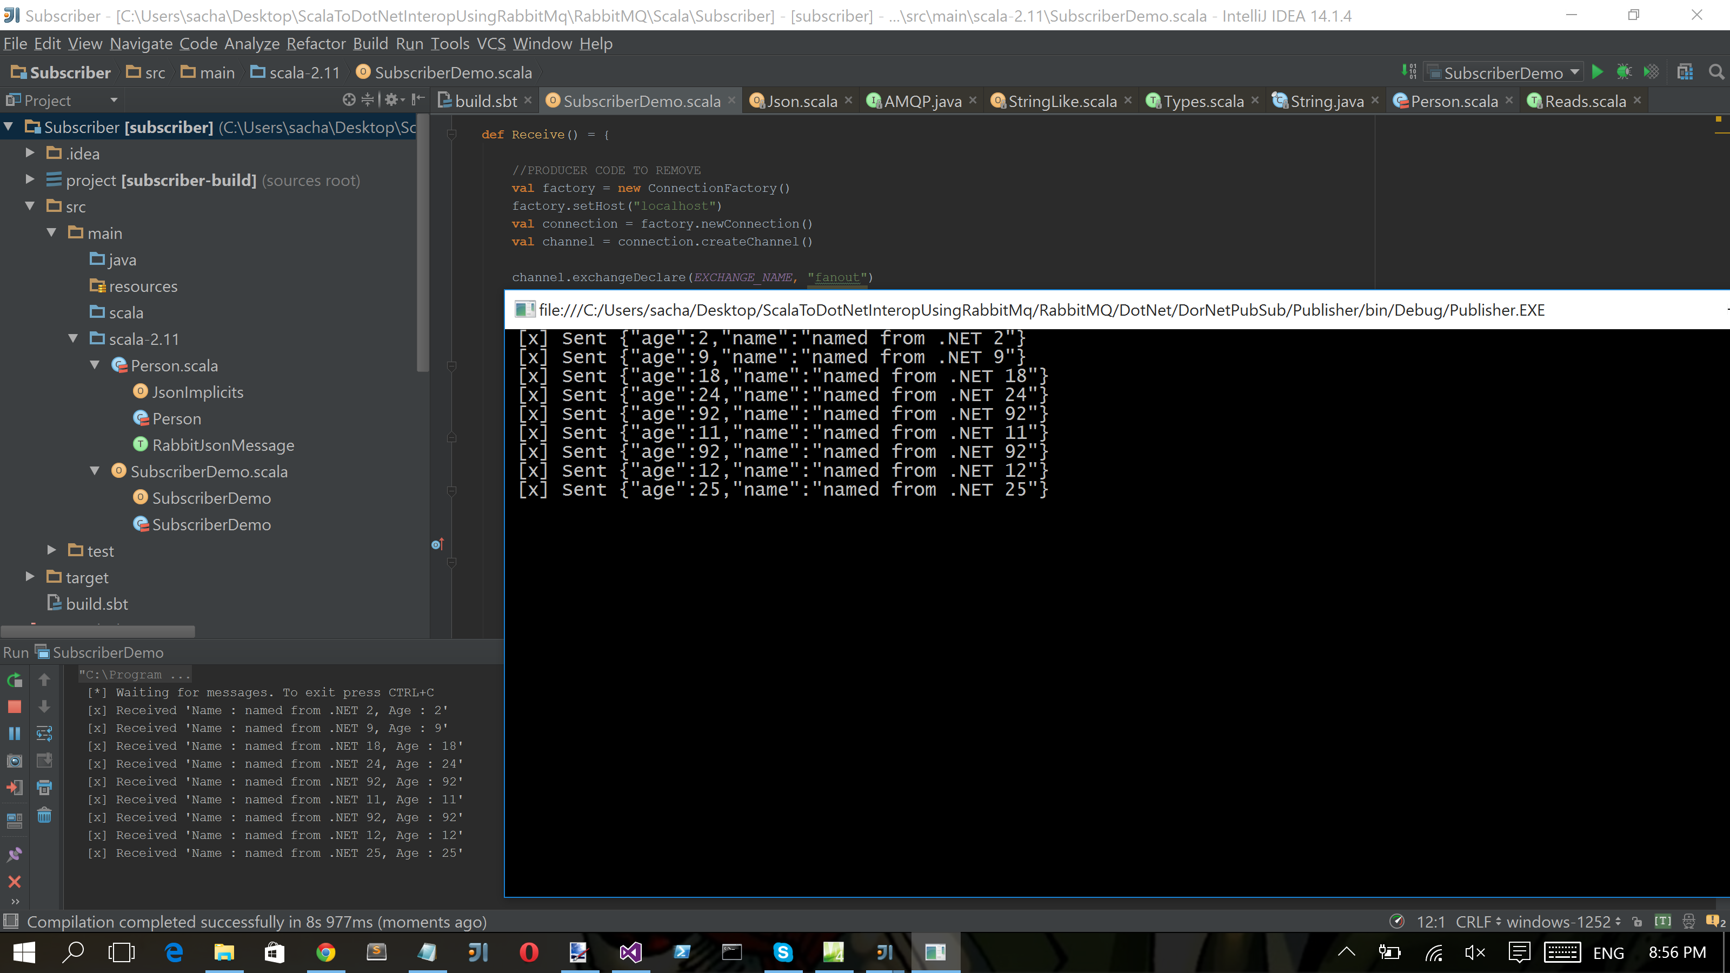
Task: Move down the stack trace arrow
Action: tap(44, 707)
